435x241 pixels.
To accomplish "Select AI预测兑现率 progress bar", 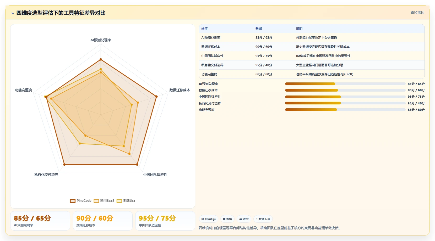I will coord(345,84).
